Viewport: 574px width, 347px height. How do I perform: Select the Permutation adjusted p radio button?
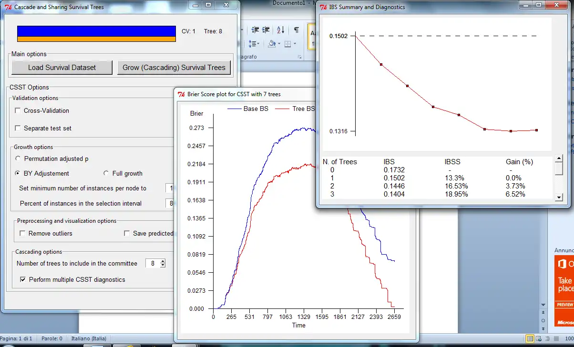pos(18,159)
